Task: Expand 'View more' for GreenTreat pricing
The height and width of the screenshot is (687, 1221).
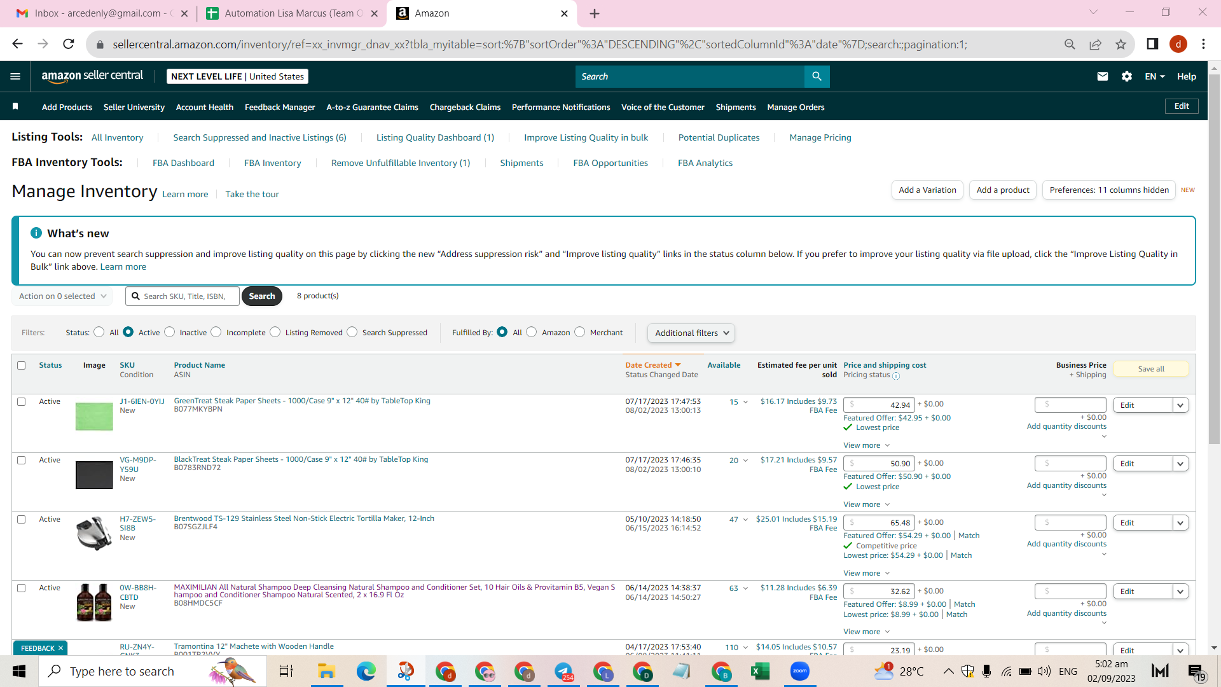Action: pos(866,445)
